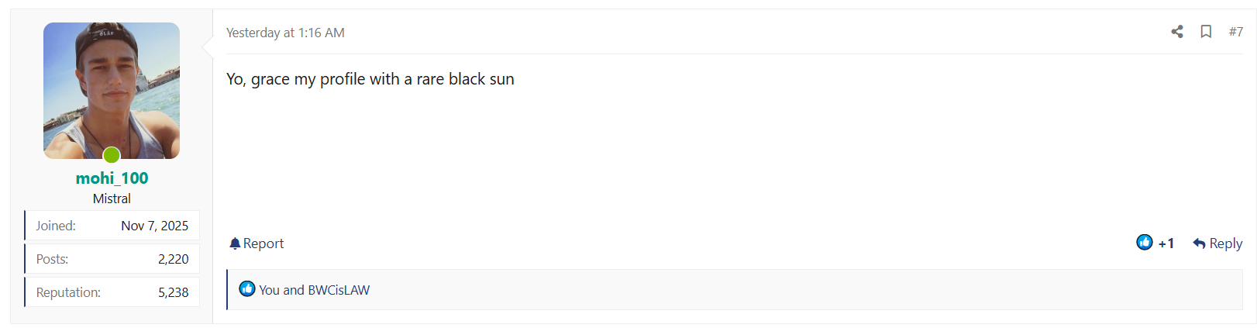Click the thumbs-up icon in the reactions bar

pos(247,289)
